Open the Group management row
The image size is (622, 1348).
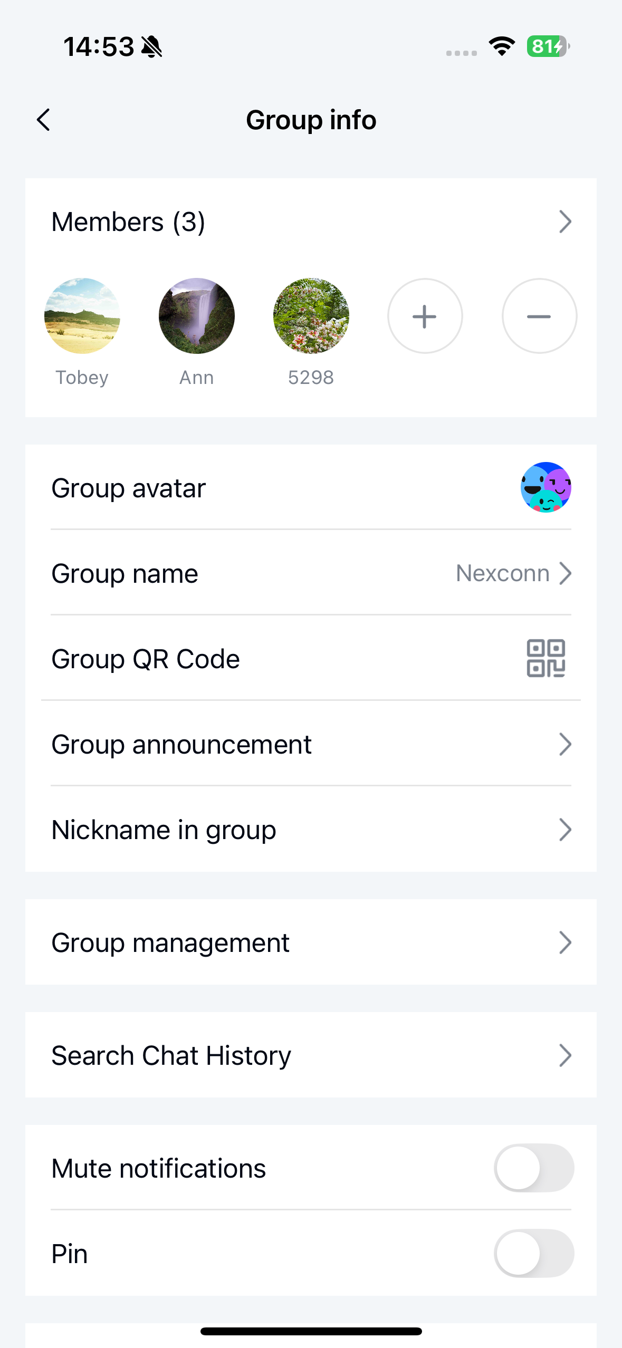311,942
